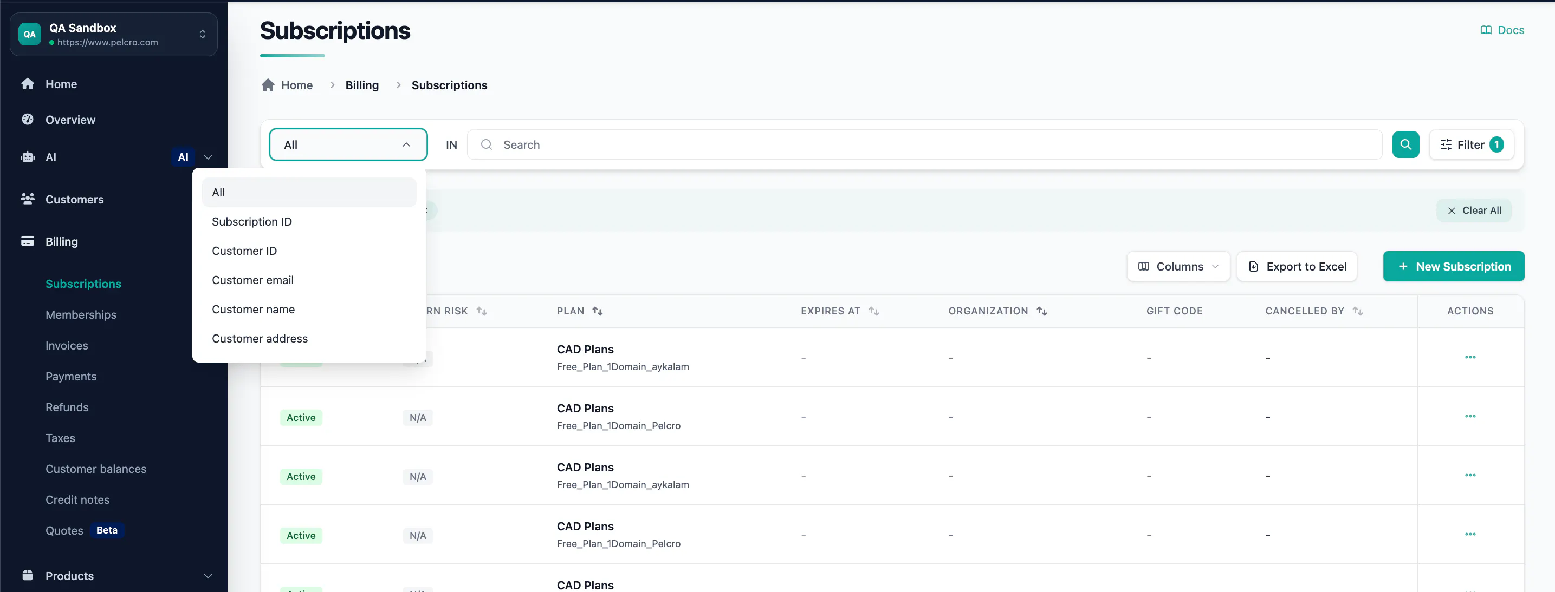This screenshot has height=592, width=1555.
Task: Expand the AI section chevron
Action: pyautogui.click(x=208, y=157)
